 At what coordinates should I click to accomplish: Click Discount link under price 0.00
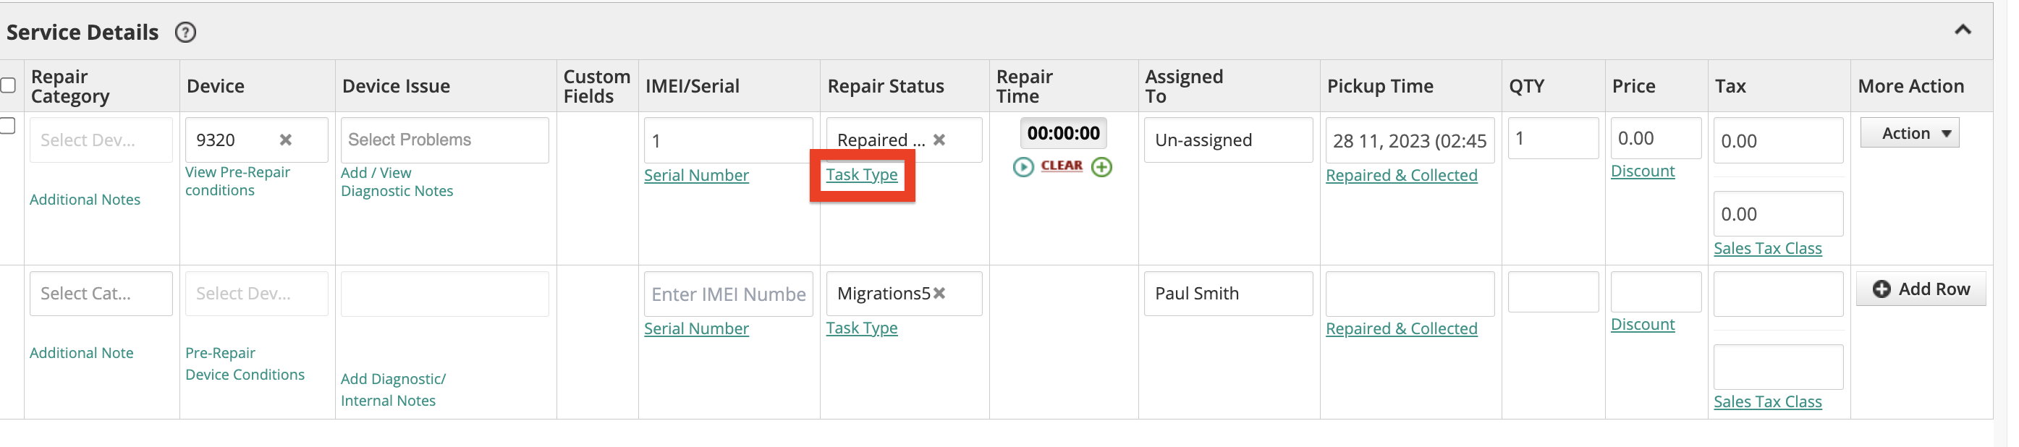point(1642,171)
